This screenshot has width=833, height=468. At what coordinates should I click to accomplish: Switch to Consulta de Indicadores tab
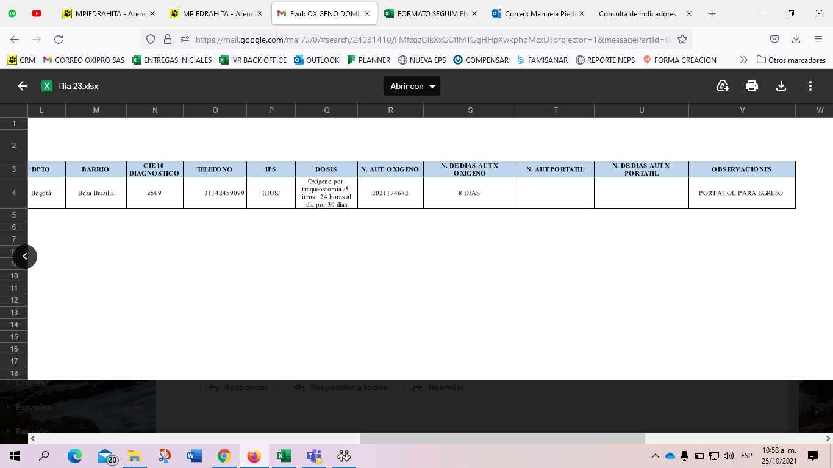click(x=645, y=13)
